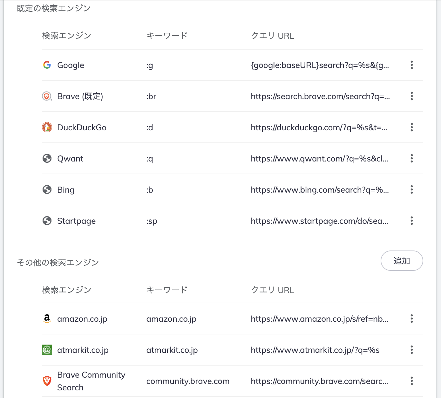The height and width of the screenshot is (398, 441).
Task: Click the :g keyword
Action: [150, 65]
